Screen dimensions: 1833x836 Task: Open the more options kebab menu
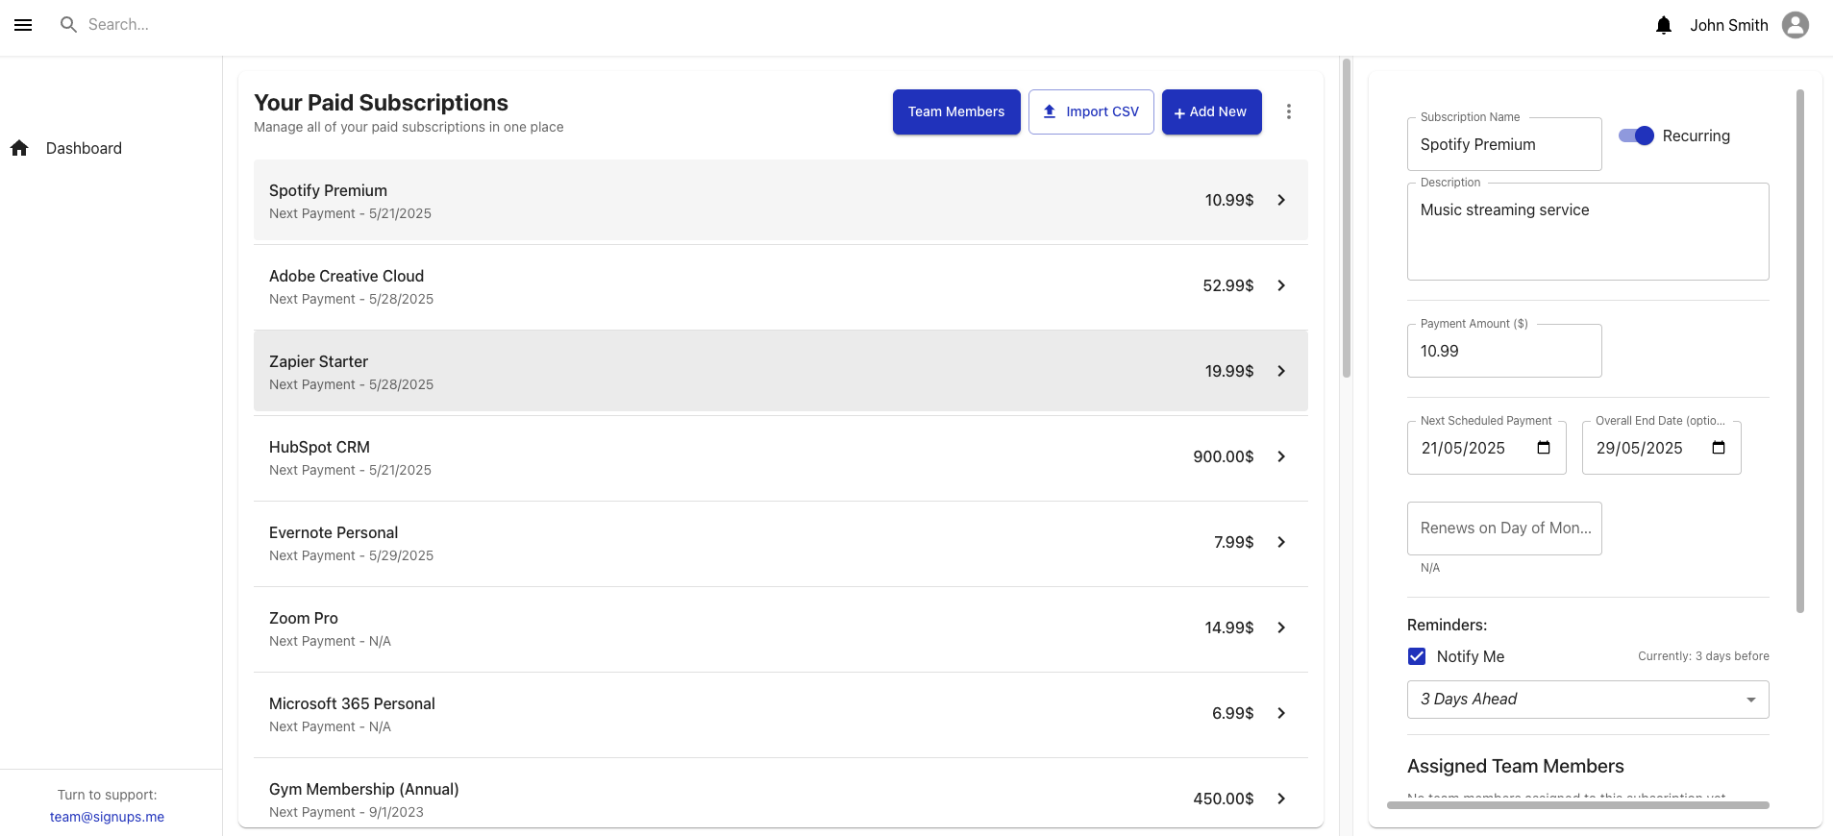tap(1289, 111)
